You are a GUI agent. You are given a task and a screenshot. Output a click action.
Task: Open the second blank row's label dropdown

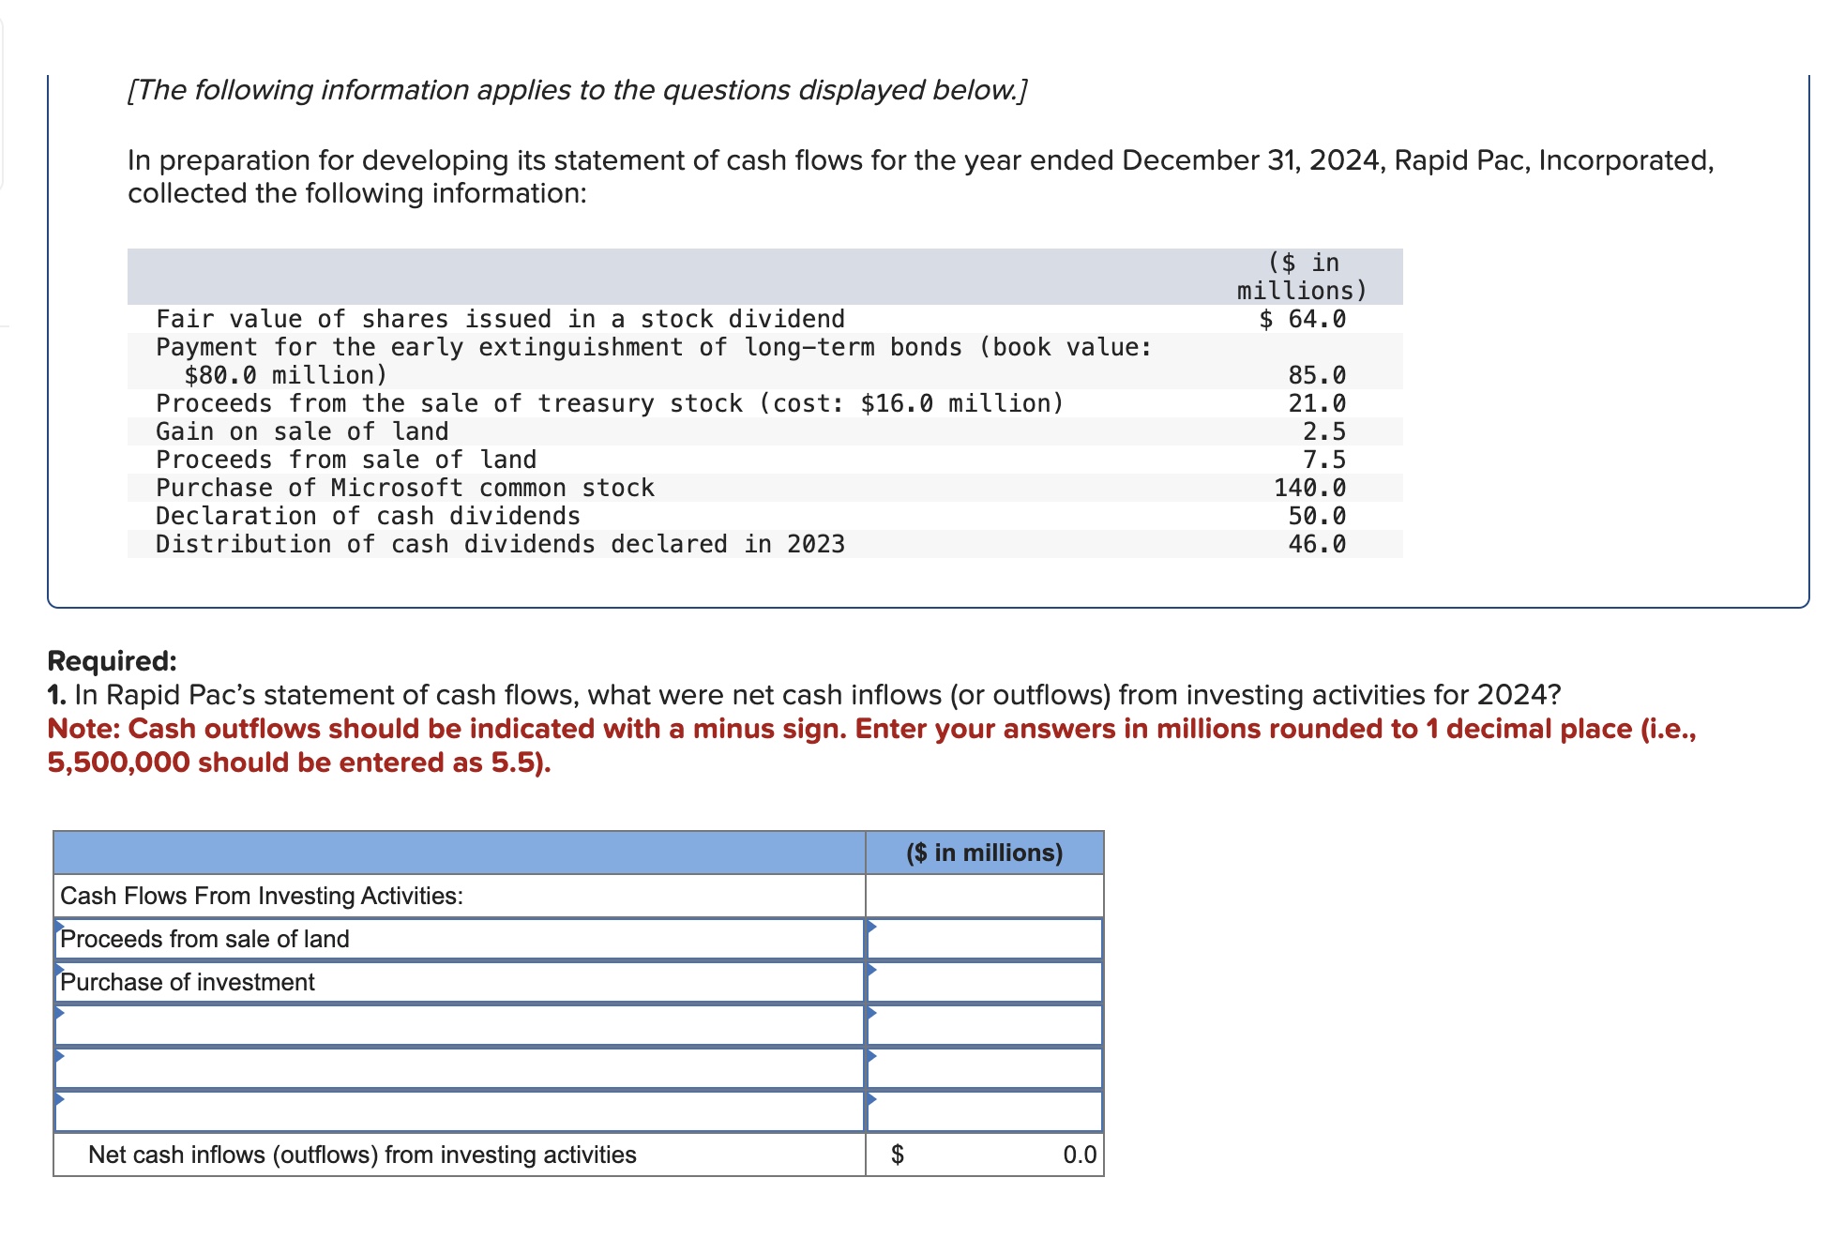[x=459, y=1068]
